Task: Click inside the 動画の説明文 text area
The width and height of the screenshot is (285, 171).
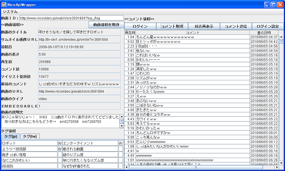Action: [60, 121]
